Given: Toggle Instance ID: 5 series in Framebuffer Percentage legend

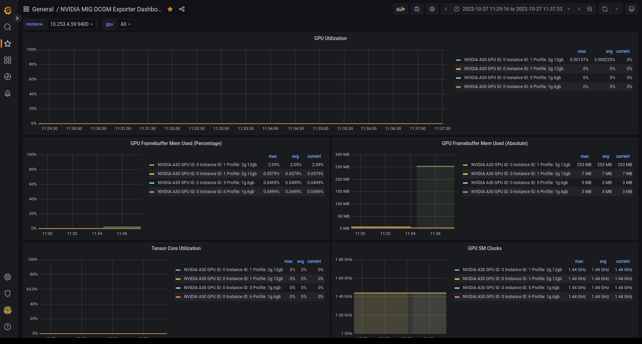Looking at the screenshot, I should [206, 183].
